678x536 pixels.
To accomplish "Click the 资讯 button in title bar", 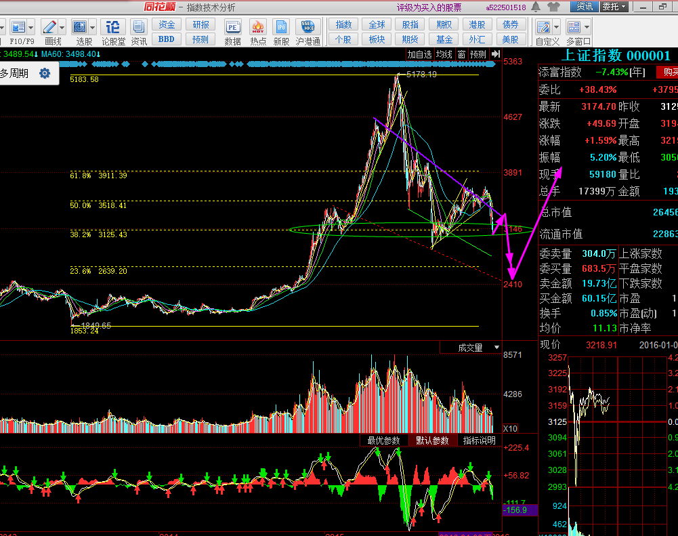I will point(585,7).
